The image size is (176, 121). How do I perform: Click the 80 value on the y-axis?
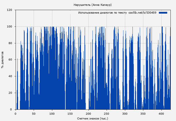point(10,43)
